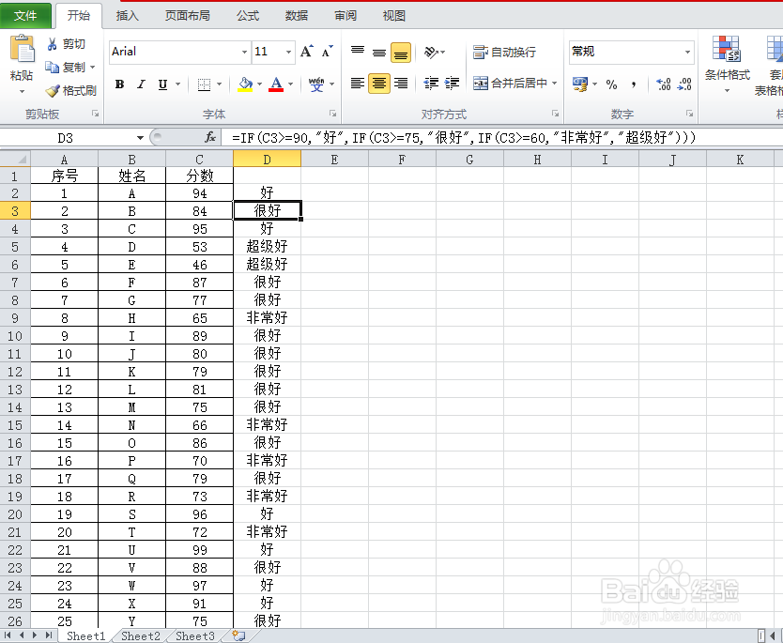Open the 文件 (File) tab

(x=25, y=15)
